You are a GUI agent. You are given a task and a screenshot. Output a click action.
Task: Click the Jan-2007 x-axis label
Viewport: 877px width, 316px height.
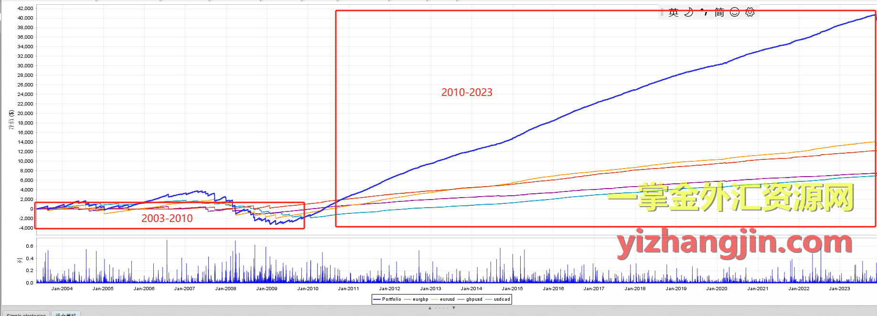click(x=184, y=289)
